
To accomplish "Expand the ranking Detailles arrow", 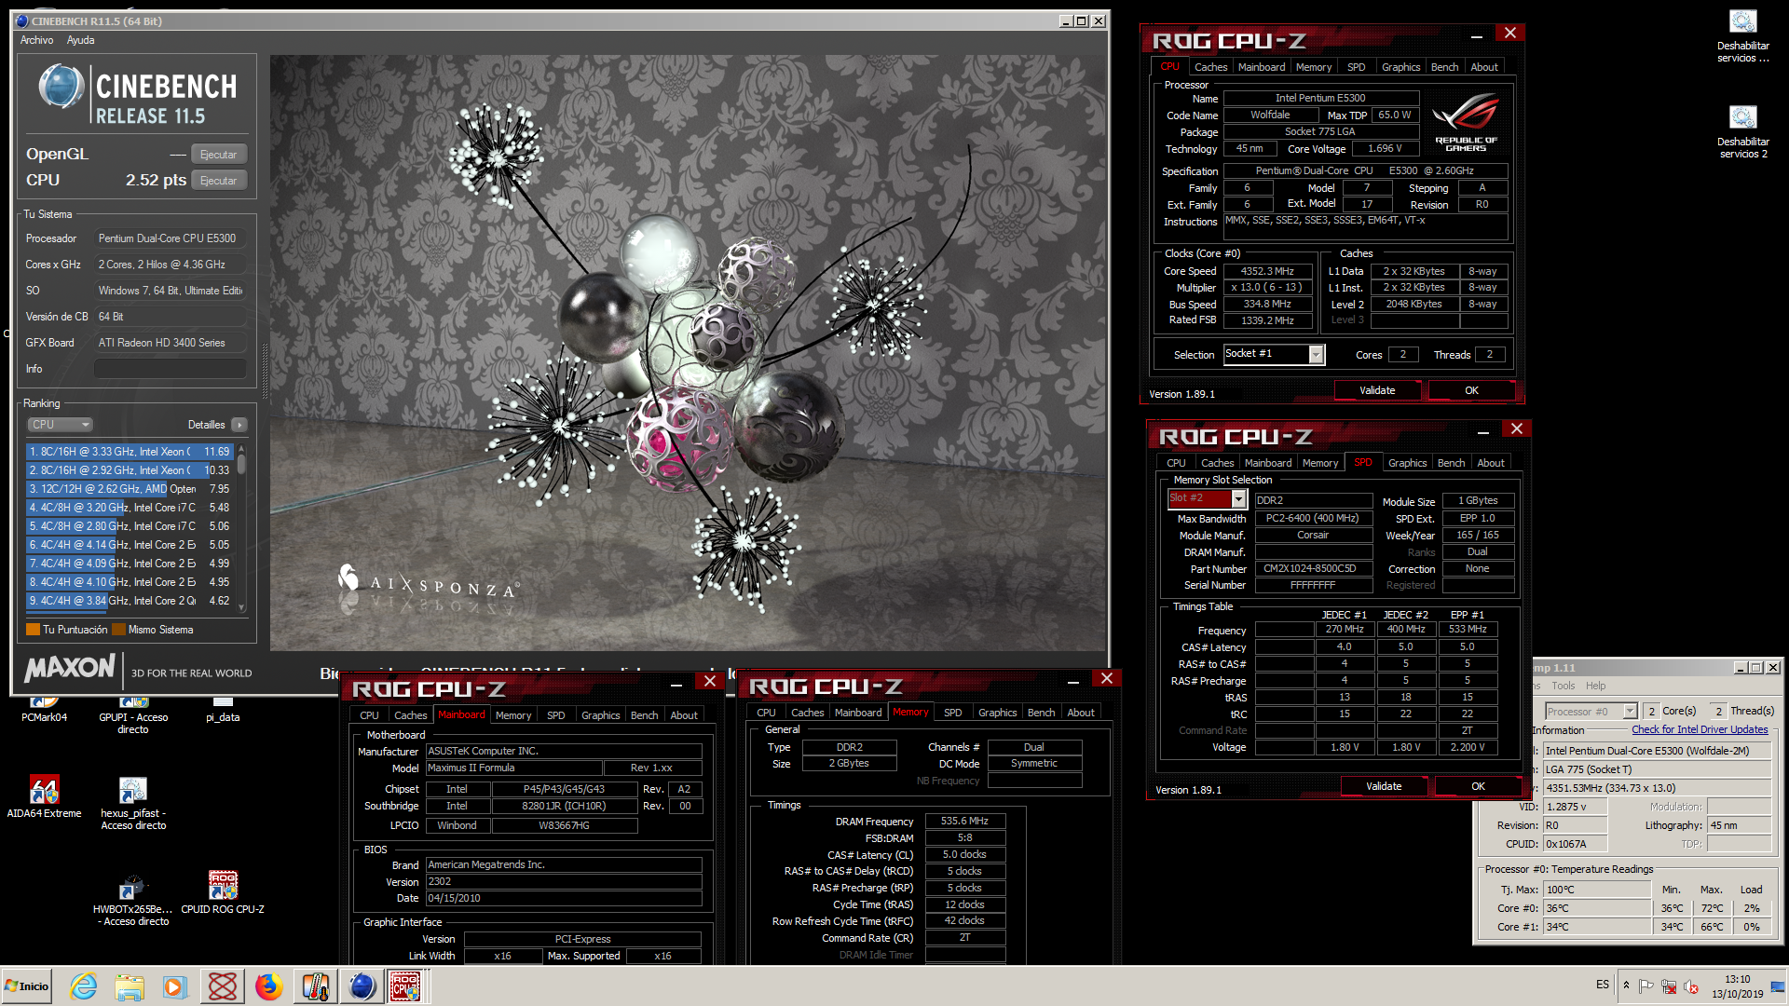I will pyautogui.click(x=239, y=425).
